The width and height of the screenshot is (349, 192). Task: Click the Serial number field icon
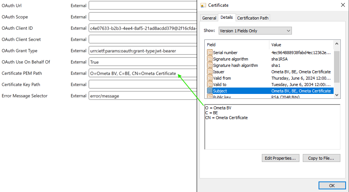pos(210,53)
